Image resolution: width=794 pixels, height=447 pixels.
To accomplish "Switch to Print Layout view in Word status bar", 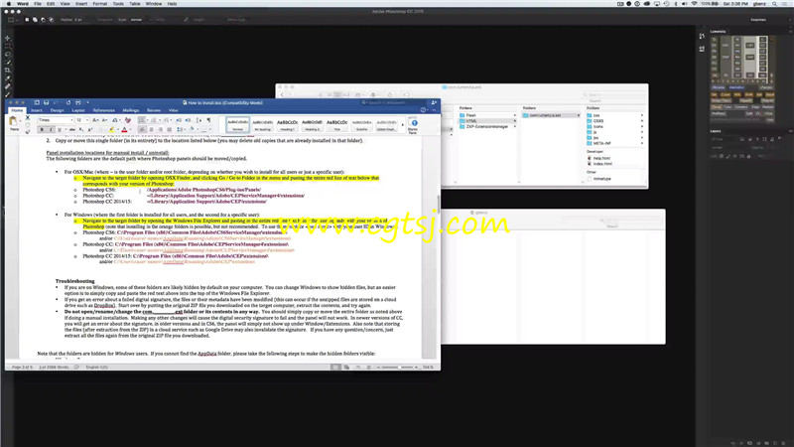I will point(335,367).
